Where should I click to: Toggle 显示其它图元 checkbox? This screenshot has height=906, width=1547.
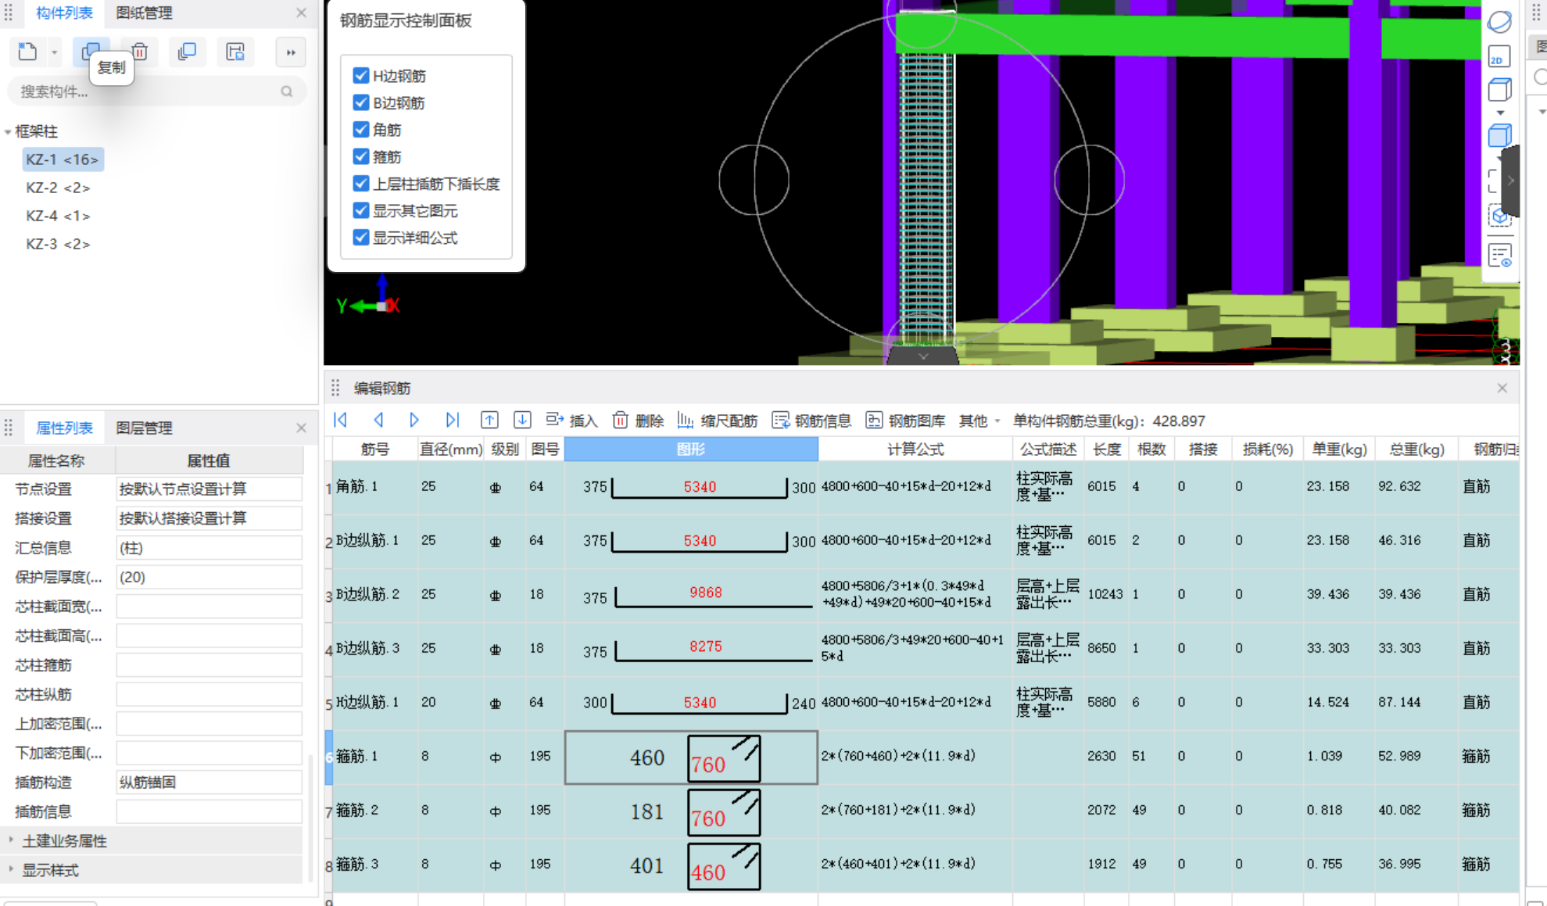click(x=360, y=210)
